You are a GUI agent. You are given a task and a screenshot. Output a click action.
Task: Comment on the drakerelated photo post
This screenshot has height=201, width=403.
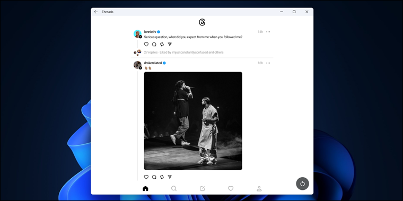click(154, 177)
